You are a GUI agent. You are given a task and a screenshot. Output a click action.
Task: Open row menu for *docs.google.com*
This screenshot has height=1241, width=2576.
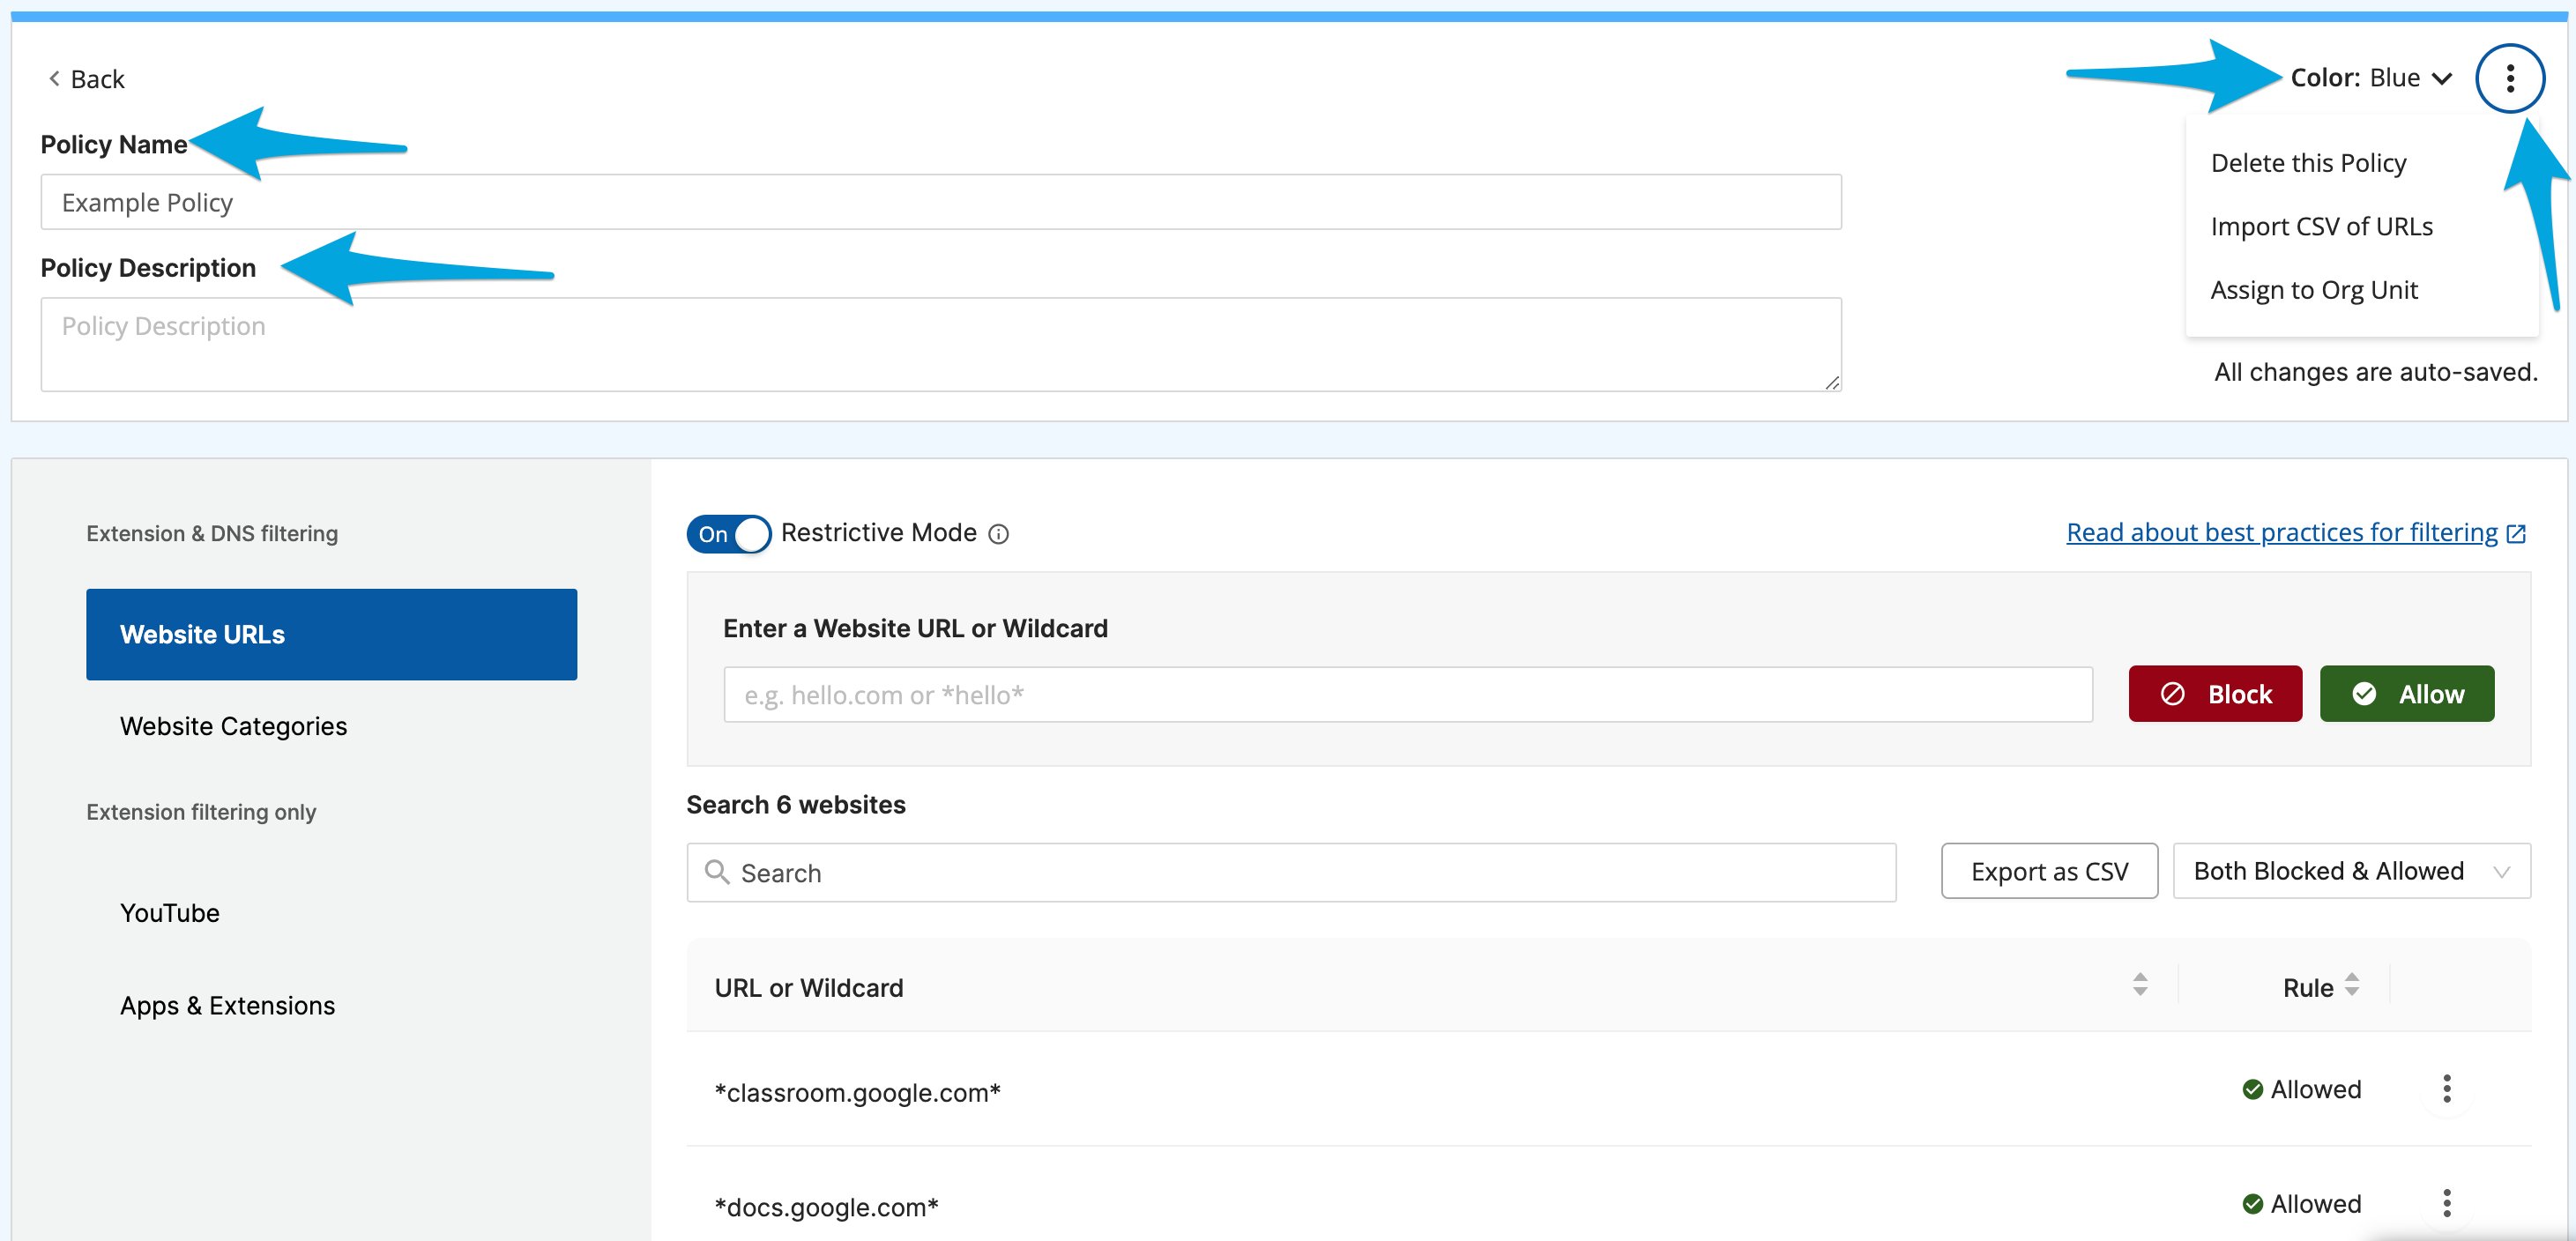(2446, 1203)
